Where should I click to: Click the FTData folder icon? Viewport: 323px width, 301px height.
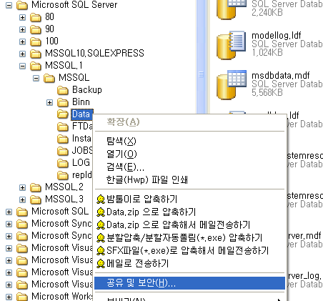point(63,127)
